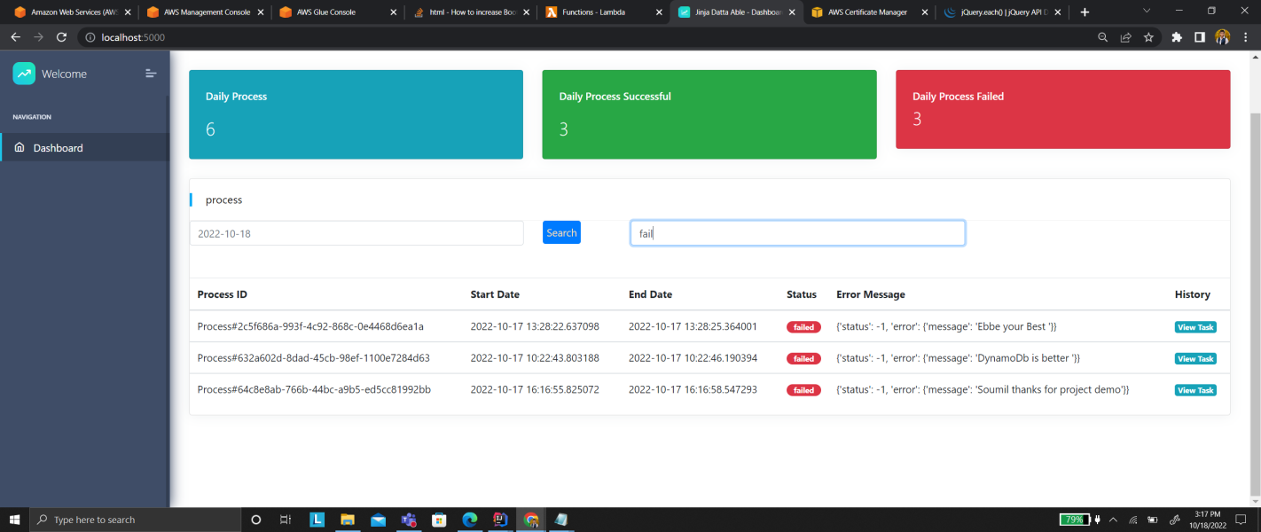Switch to jQuery.each() API tab
The width and height of the screenshot is (1261, 532).
click(x=1003, y=12)
